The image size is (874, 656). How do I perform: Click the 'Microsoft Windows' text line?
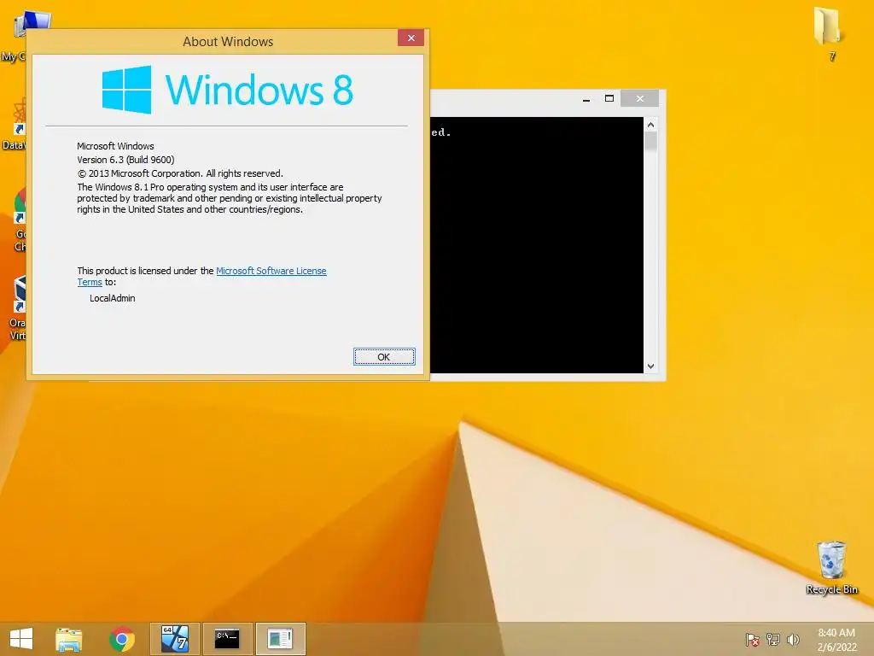coord(115,146)
